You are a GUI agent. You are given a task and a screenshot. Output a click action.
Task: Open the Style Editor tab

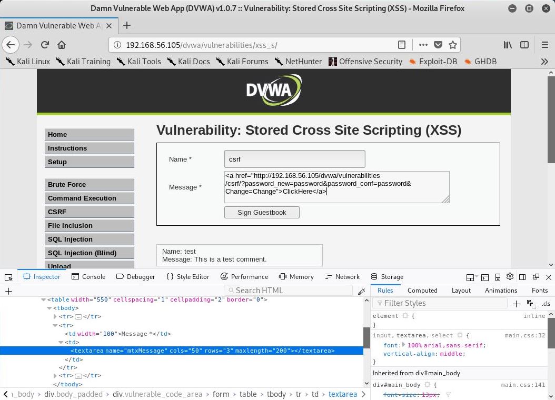pos(187,276)
